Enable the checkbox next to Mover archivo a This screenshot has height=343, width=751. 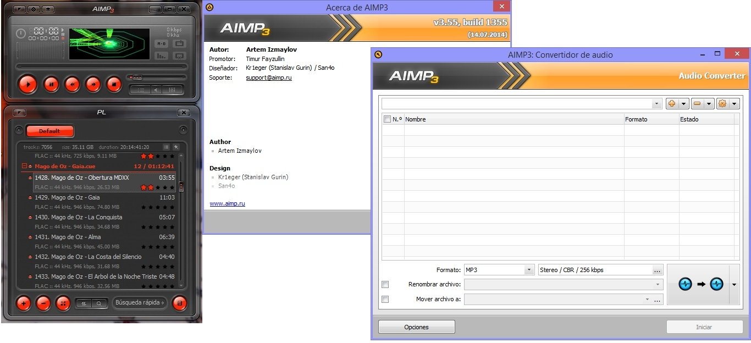point(385,299)
